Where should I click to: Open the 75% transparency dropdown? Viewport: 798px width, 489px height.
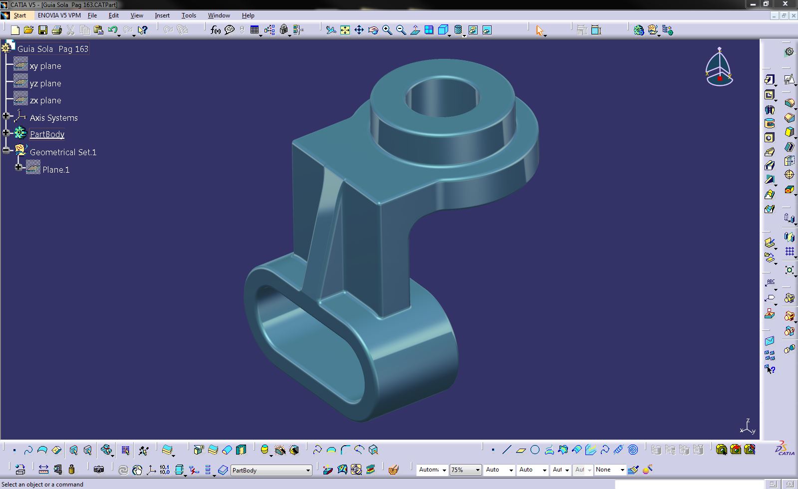(478, 470)
